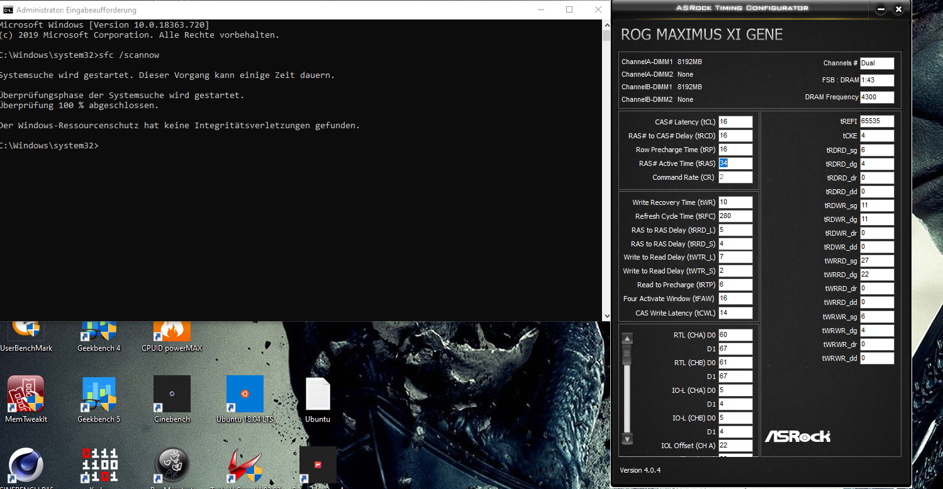
Task: Select the TurboV Core red wing shortcut
Action: (245, 467)
